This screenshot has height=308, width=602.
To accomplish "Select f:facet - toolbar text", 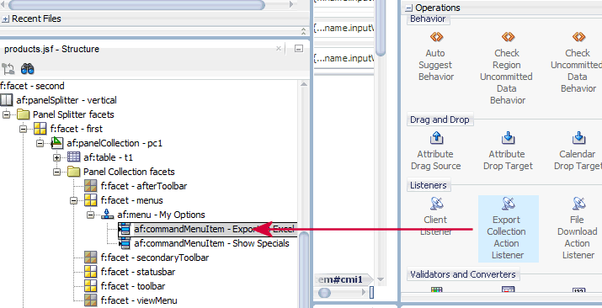I will click(x=133, y=286).
